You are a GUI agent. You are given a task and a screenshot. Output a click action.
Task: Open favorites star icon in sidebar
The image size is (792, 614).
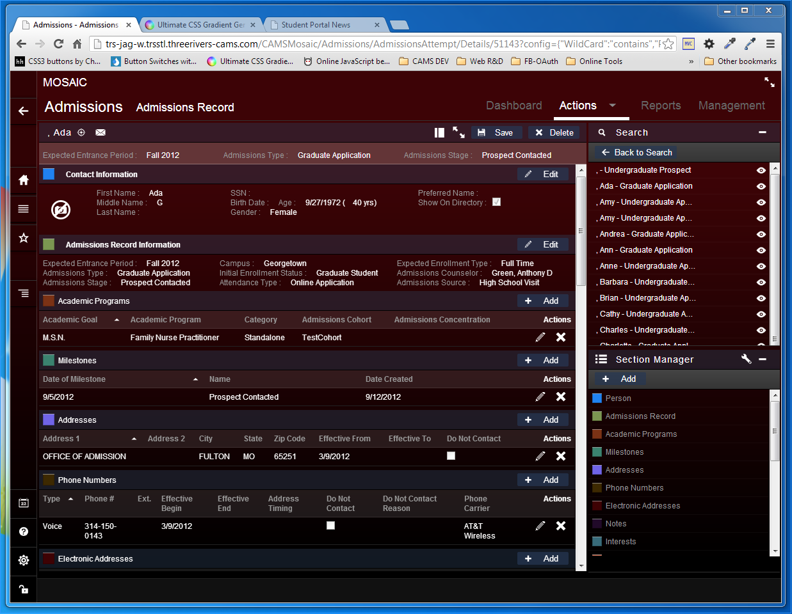(x=24, y=238)
